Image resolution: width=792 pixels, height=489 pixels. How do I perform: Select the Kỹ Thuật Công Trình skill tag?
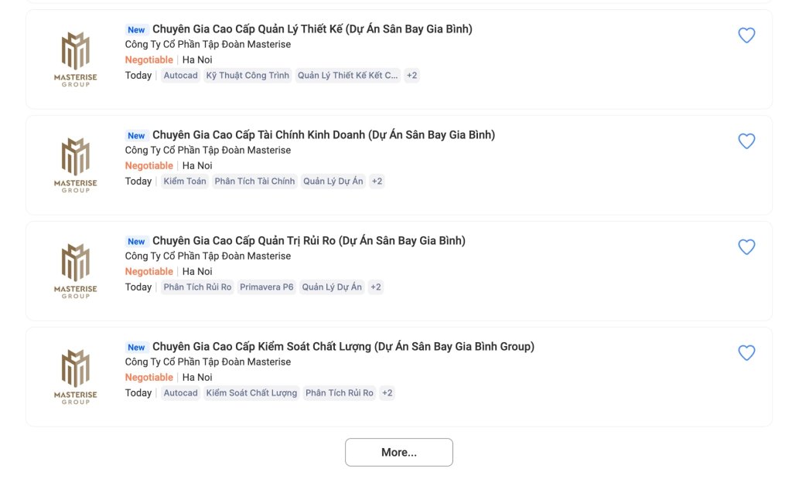247,76
